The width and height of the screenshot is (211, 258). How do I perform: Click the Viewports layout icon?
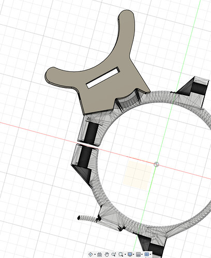[147, 254]
